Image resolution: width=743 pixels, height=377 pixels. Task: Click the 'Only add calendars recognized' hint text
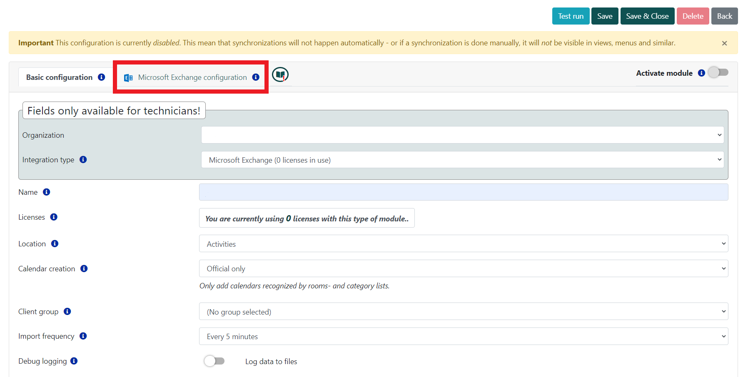tap(294, 286)
